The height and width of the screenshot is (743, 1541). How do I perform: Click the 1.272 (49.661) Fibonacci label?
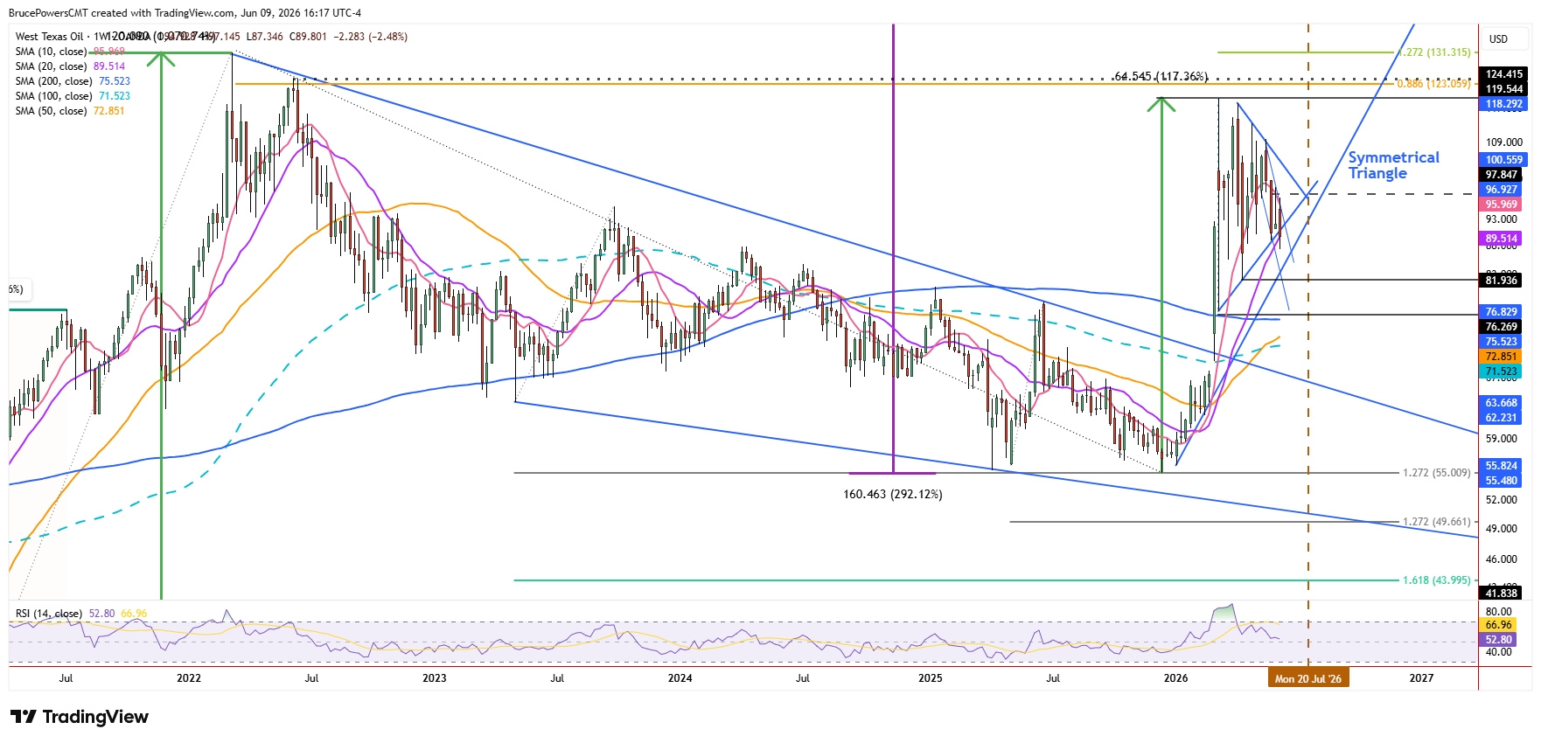coord(1437,522)
